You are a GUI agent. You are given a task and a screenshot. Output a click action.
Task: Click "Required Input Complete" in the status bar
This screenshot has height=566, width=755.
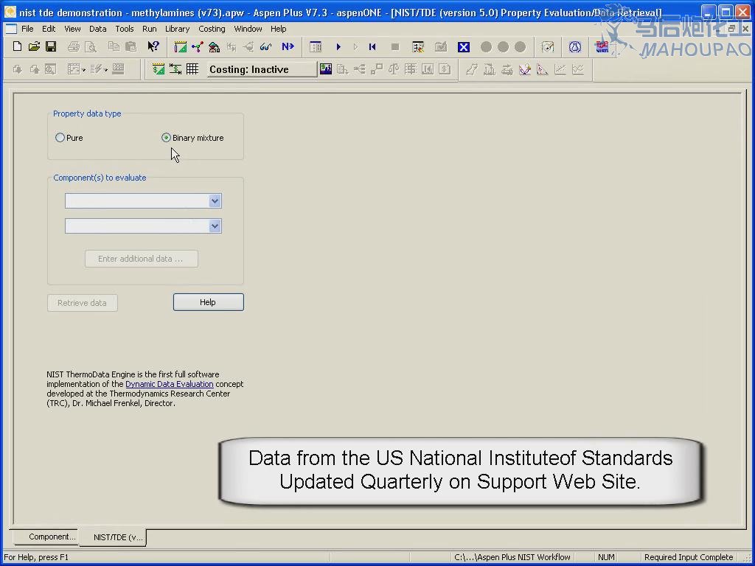pos(689,557)
